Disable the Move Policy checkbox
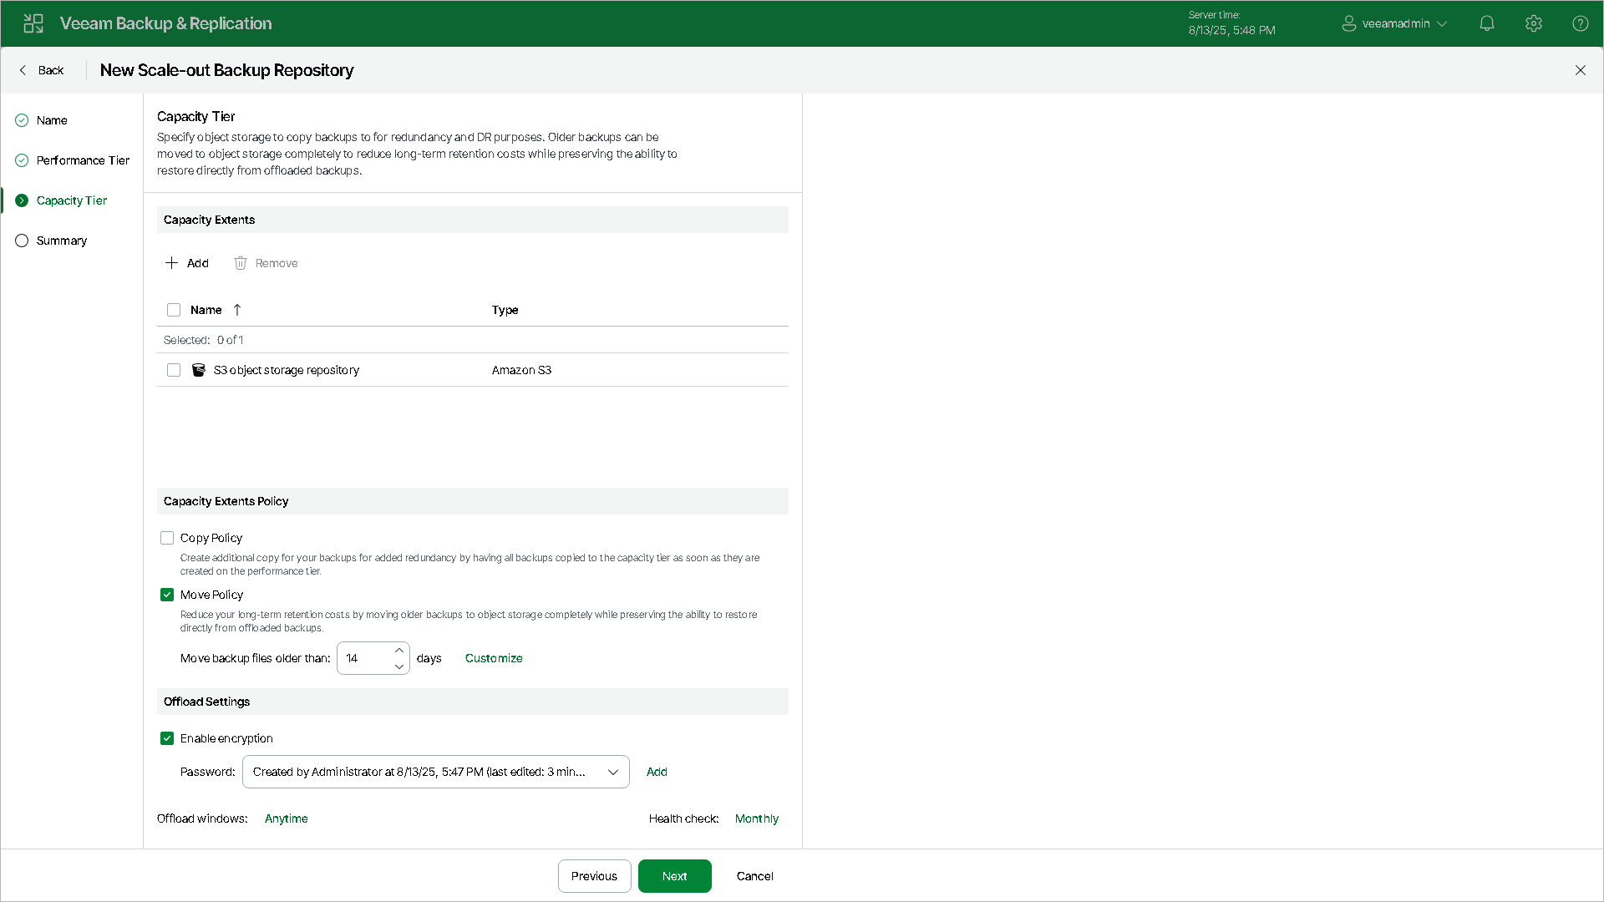 click(167, 595)
